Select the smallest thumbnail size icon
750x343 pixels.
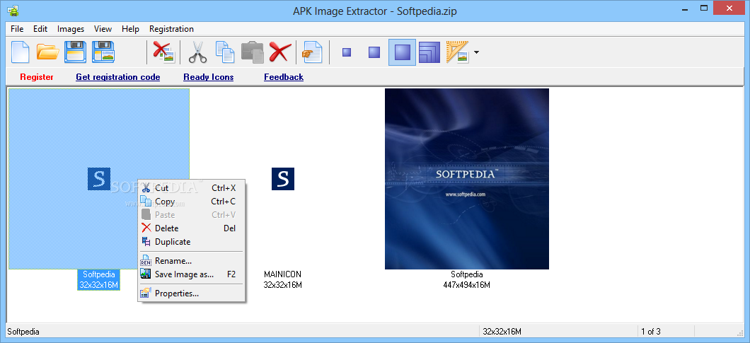(347, 52)
